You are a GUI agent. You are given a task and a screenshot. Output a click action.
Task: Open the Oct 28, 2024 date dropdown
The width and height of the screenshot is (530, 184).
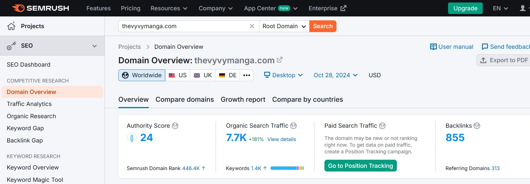coord(336,75)
